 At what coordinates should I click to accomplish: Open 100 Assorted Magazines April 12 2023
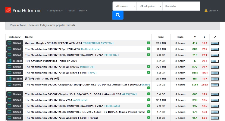click(51, 61)
